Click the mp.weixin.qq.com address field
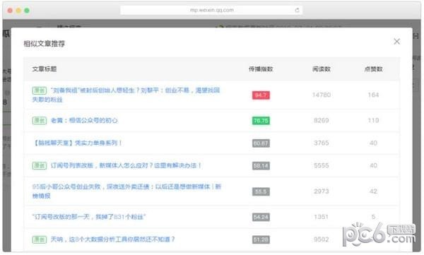This screenshot has width=424, height=255. [x=211, y=11]
